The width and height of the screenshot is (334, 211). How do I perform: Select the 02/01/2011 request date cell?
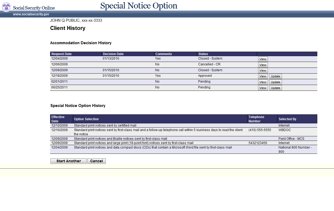(x=59, y=82)
